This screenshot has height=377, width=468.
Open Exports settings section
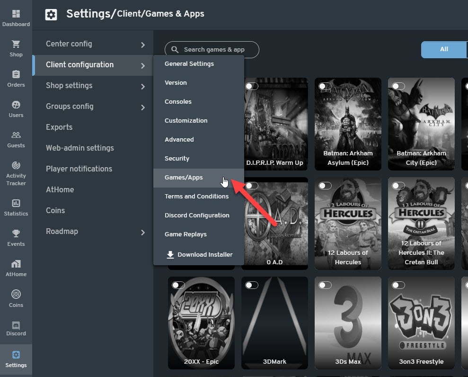tap(93, 127)
